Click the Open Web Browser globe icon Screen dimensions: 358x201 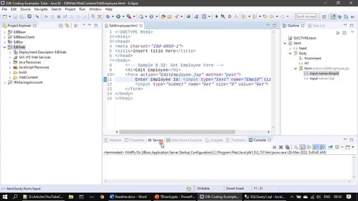coord(188,16)
